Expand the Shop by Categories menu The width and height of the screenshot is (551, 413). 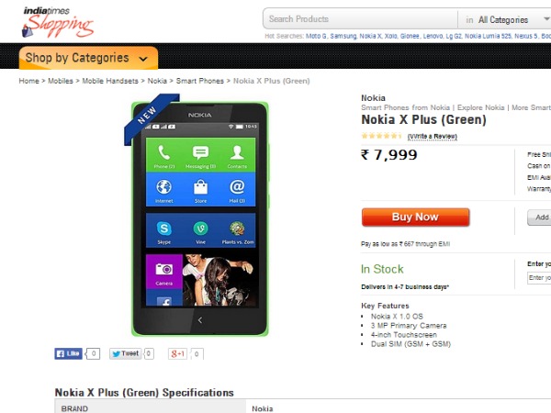(88, 58)
